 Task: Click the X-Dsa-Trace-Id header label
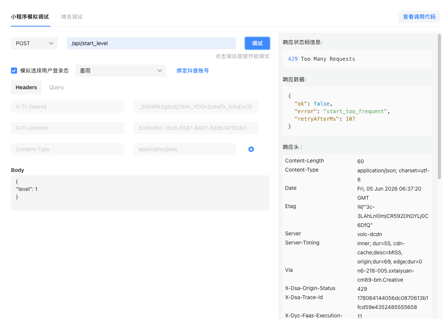(304, 297)
